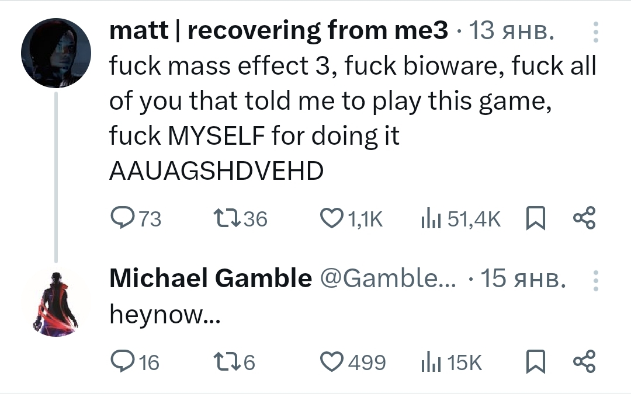The height and width of the screenshot is (394, 631).
Task: Open more options menu on matt's tweet
Action: click(596, 32)
